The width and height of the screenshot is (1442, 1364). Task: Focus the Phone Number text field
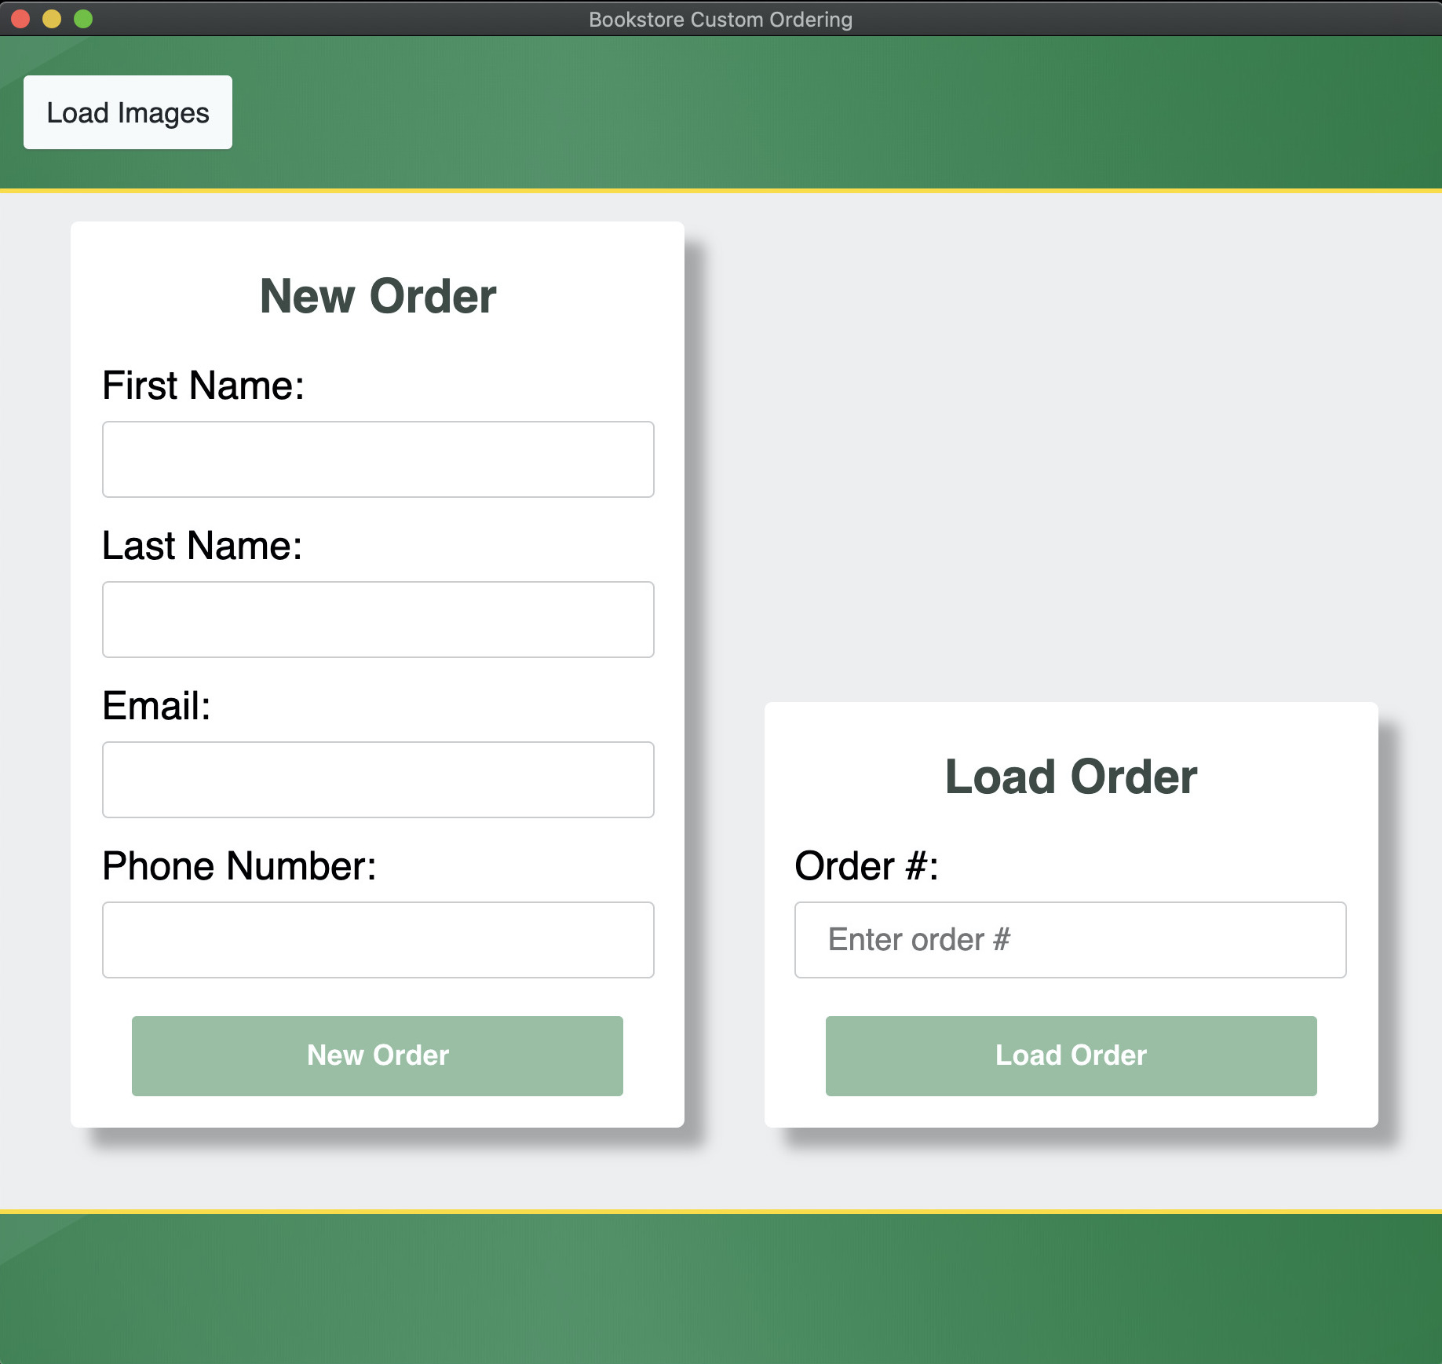click(x=378, y=940)
